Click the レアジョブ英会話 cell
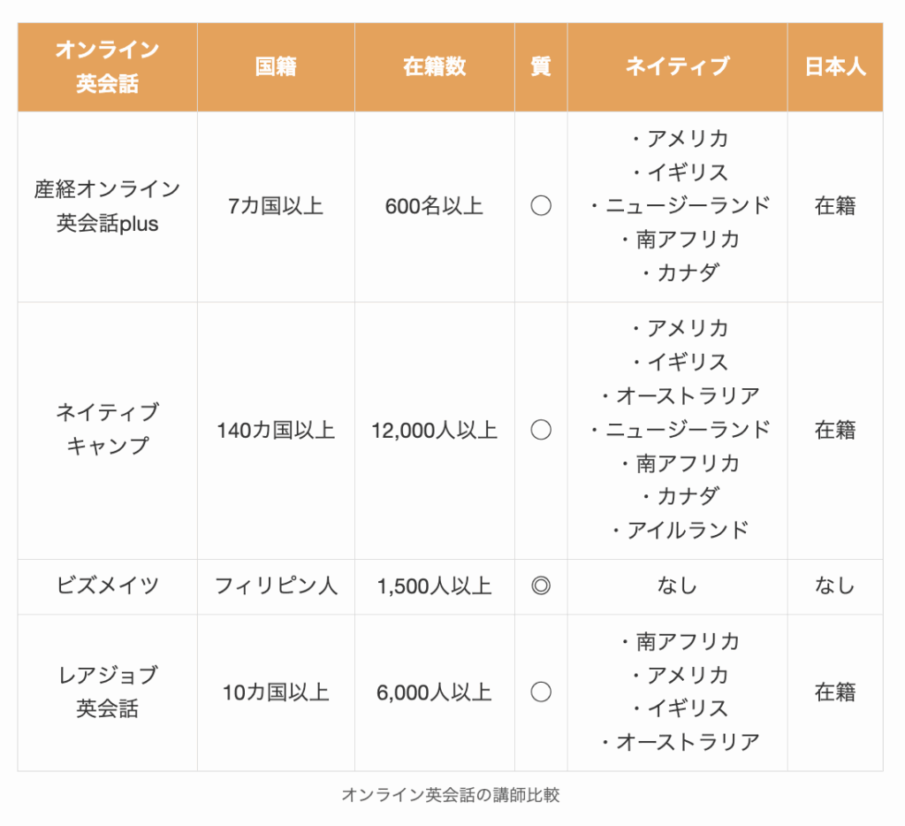The height and width of the screenshot is (826, 905). pos(107,692)
